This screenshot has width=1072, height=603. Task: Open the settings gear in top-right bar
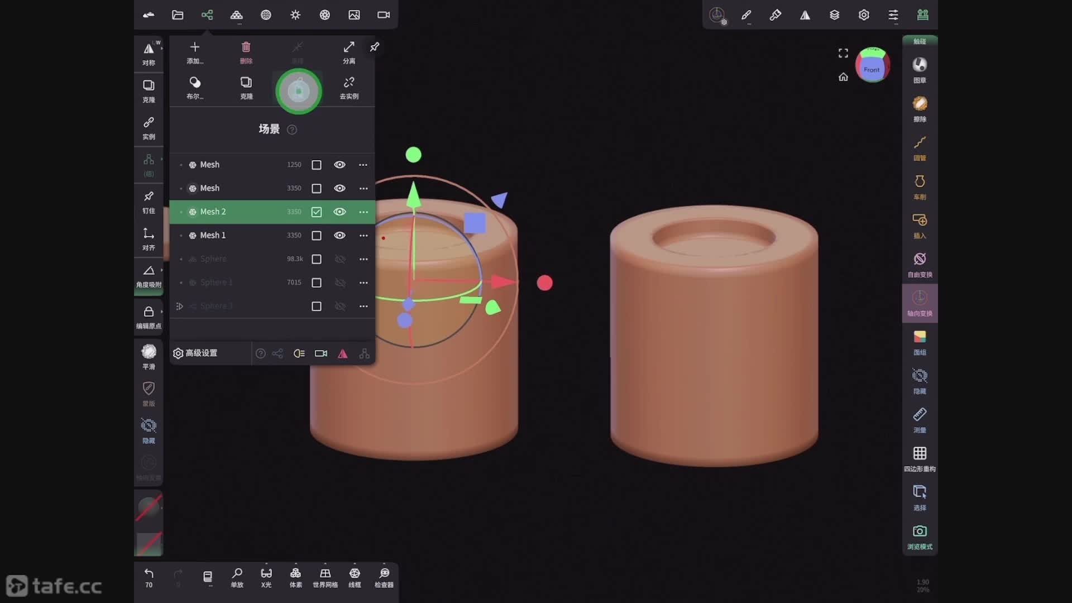coord(864,15)
